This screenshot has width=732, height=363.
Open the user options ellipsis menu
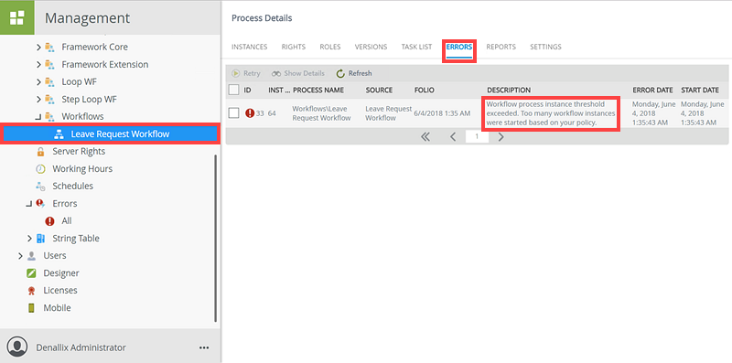pos(204,347)
